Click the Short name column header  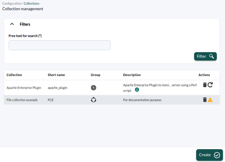56,75
